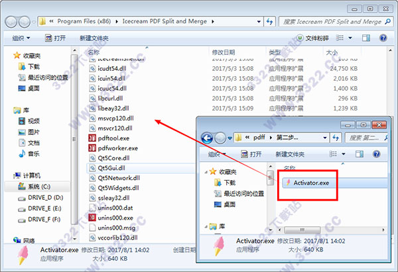Open view options dropdown in the pdff toolbar

coord(344,154)
